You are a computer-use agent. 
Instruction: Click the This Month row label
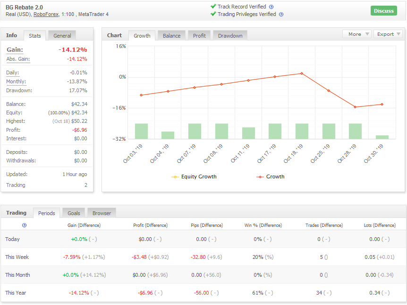pos(17,275)
